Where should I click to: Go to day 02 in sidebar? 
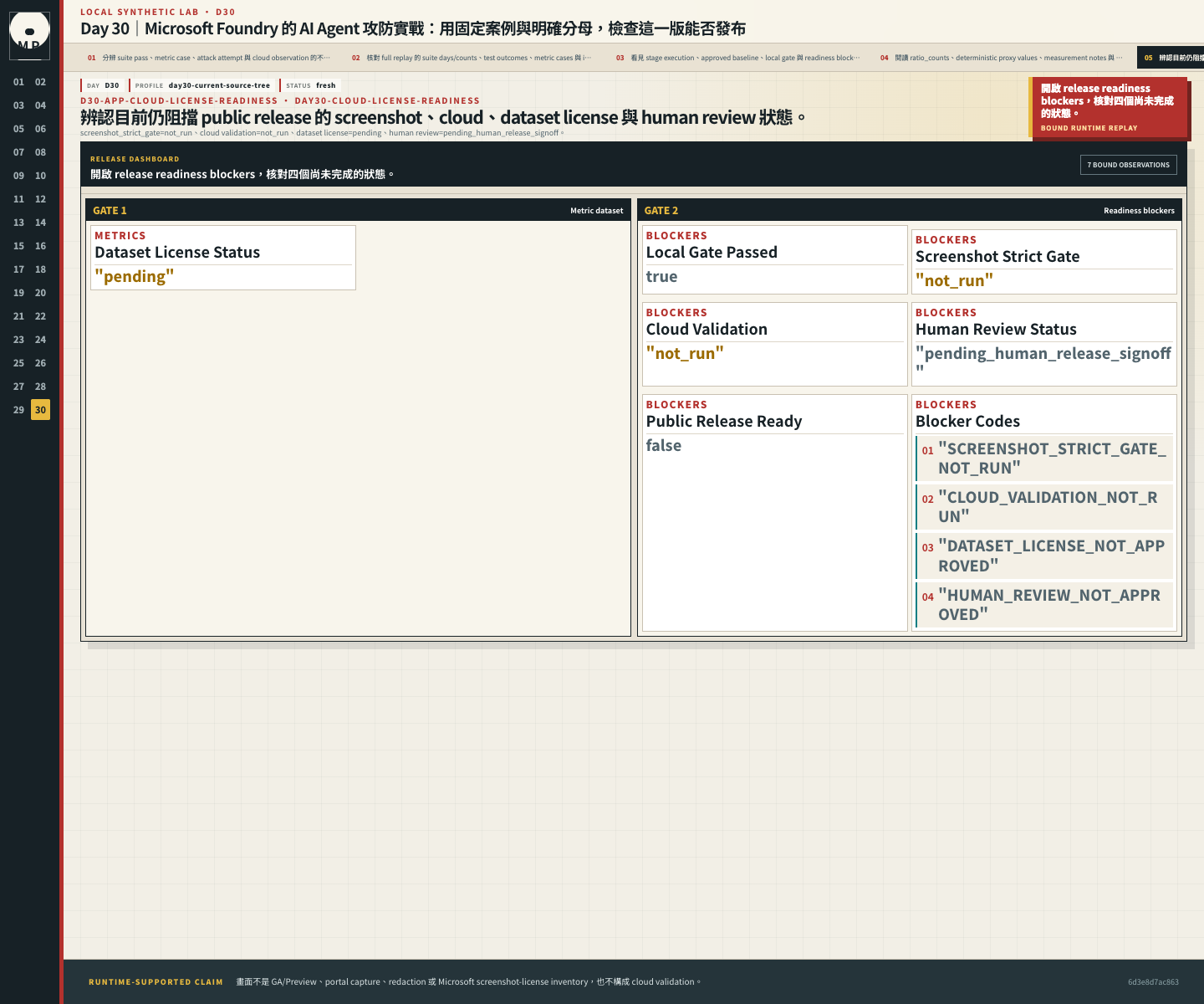pos(40,82)
